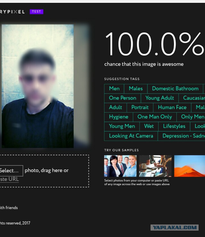The image size is (205, 237).
Task: Click the EveryPixel logo text
Action: 12,12
